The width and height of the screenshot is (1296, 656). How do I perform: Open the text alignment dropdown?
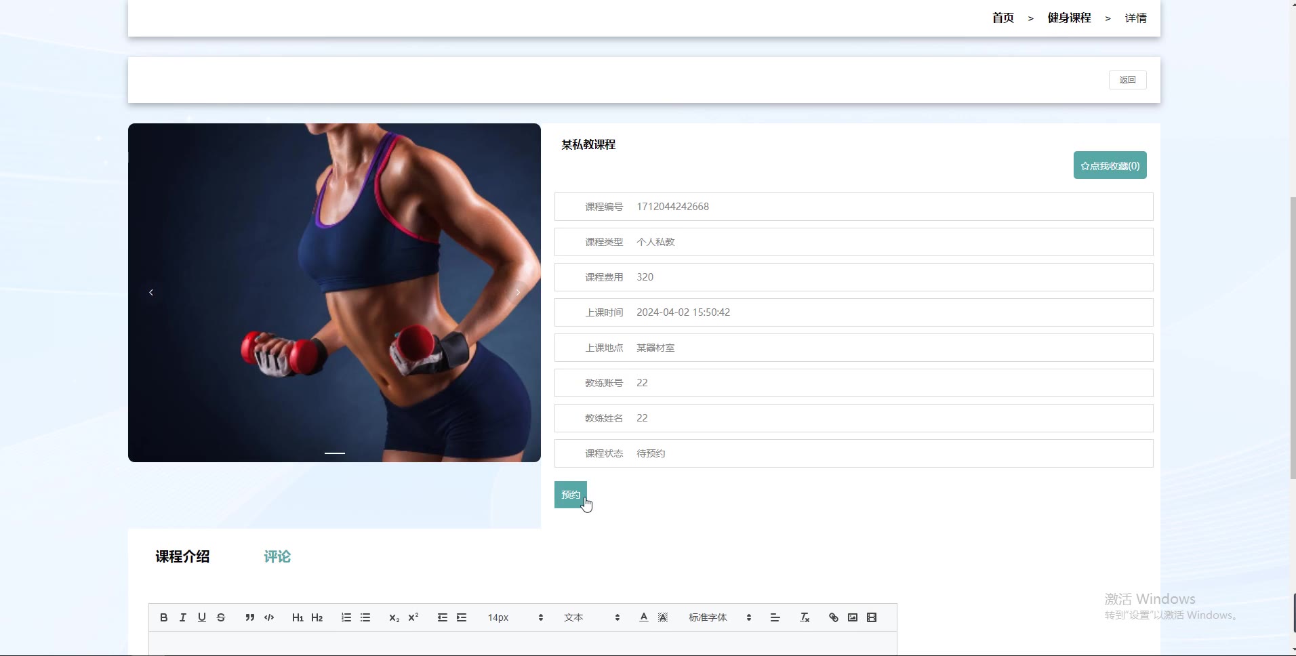[775, 617]
